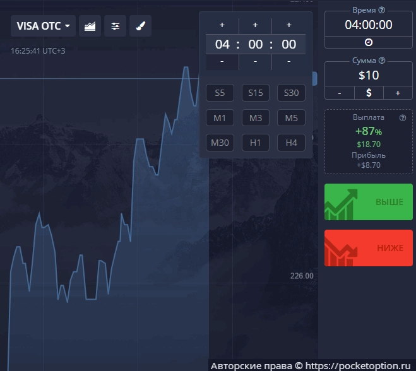The width and height of the screenshot is (416, 371).
Task: Toggle the $ currency mode button
Action: click(x=369, y=93)
